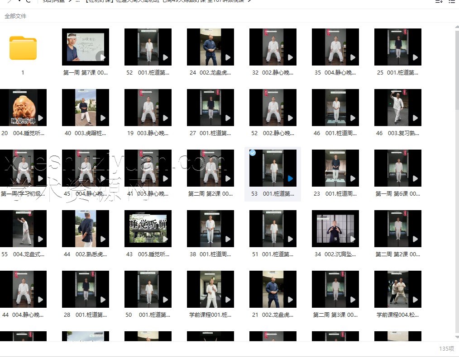This screenshot has height=357, width=459.
Task: Click play icon on 34 002.沉肩坠 video
Action: pyautogui.click(x=353, y=239)
